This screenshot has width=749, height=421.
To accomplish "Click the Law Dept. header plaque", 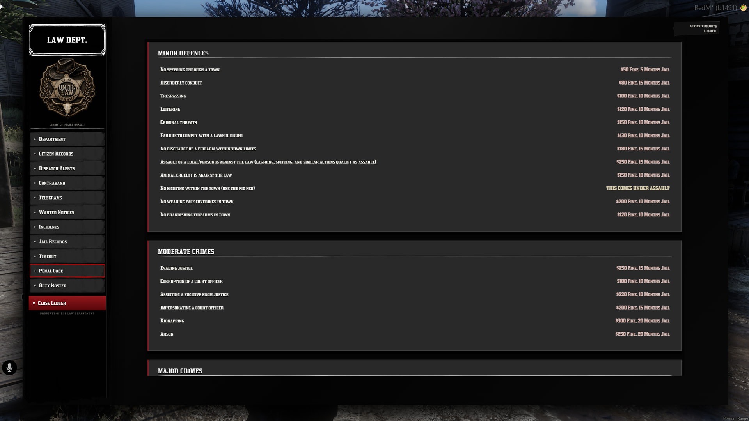I will [x=67, y=40].
